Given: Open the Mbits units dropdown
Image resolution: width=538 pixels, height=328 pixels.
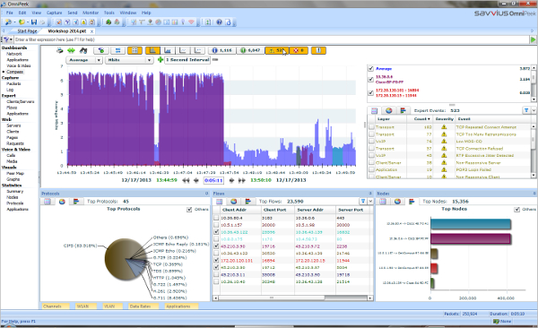Looking at the screenshot, I should pos(128,60).
